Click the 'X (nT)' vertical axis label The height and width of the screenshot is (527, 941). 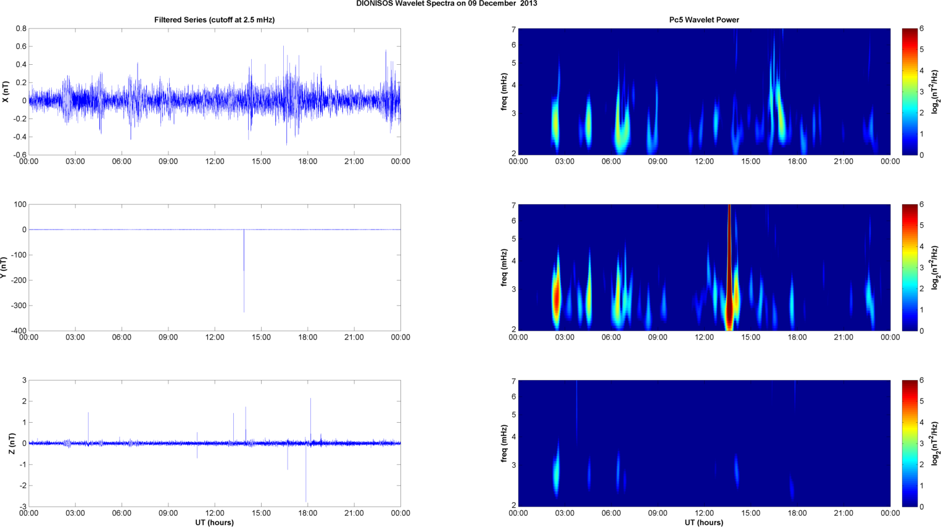[6, 91]
